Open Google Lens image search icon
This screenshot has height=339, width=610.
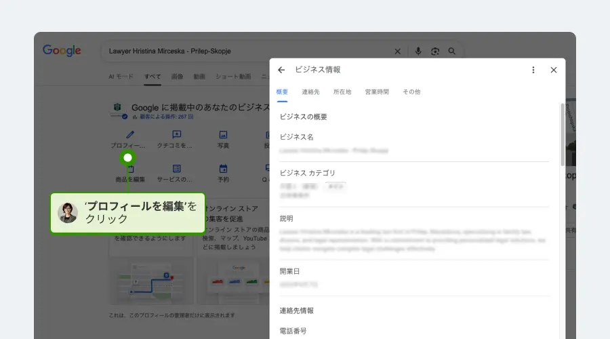pyautogui.click(x=435, y=51)
